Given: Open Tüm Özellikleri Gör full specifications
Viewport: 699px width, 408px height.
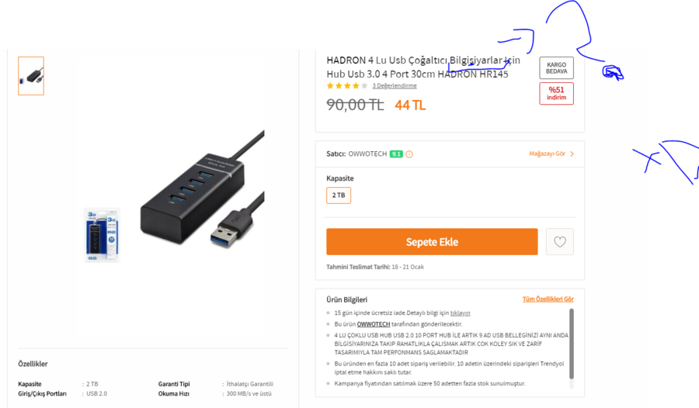Looking at the screenshot, I should (548, 299).
